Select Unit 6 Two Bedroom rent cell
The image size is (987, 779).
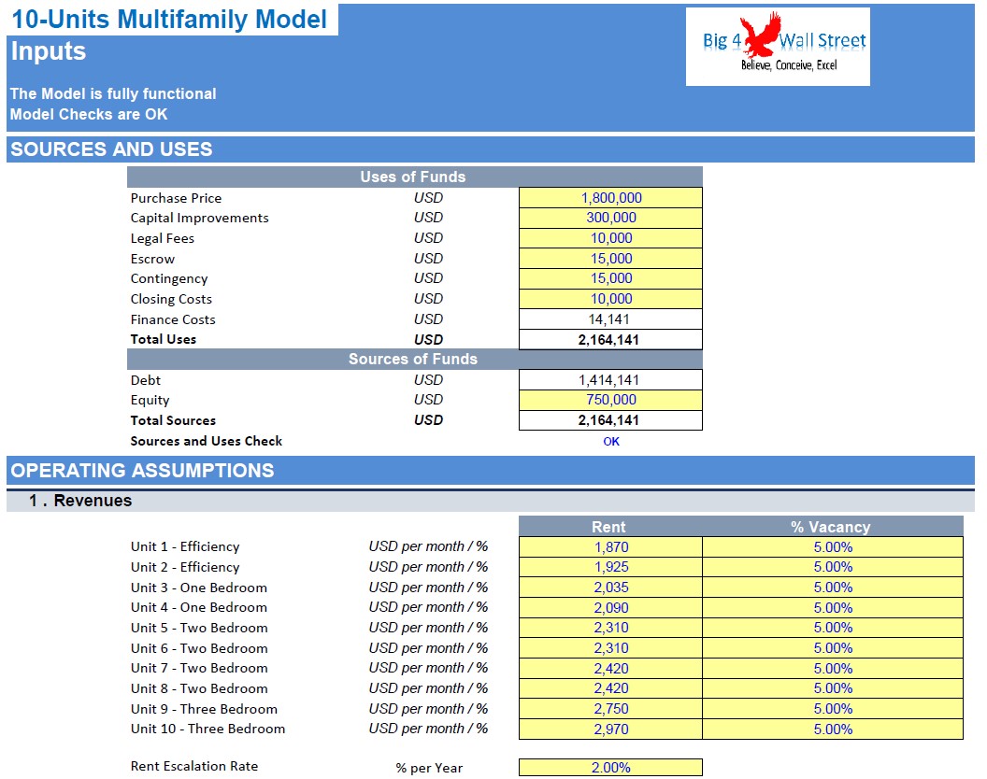pos(610,648)
